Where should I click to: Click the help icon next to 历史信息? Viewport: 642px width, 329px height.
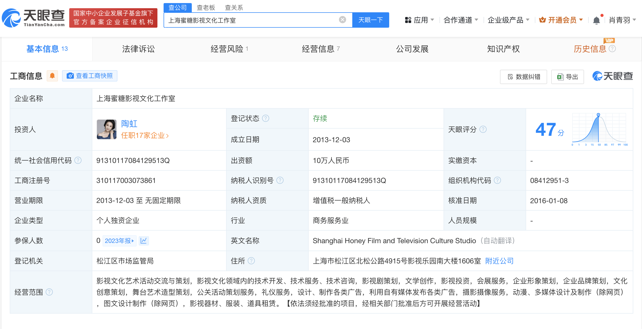[x=612, y=49]
